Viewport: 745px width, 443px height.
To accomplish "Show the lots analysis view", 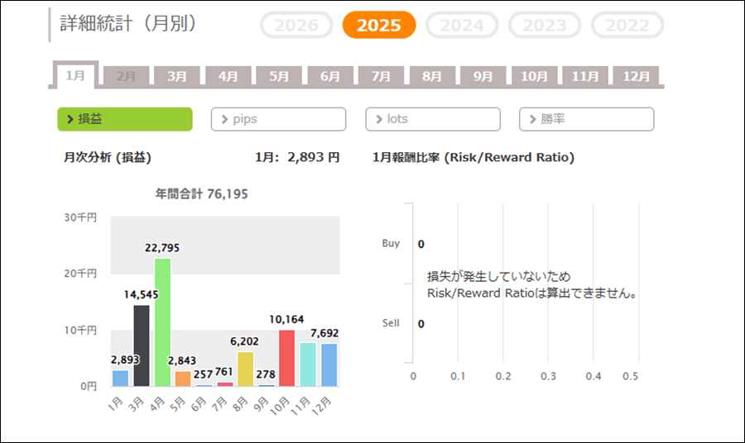I will [433, 119].
